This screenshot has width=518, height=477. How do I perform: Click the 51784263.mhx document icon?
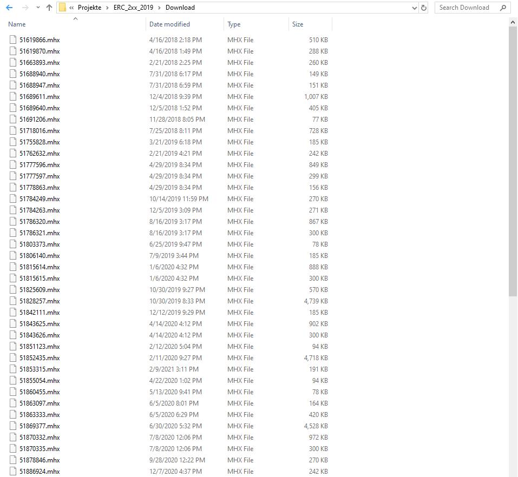(13, 210)
